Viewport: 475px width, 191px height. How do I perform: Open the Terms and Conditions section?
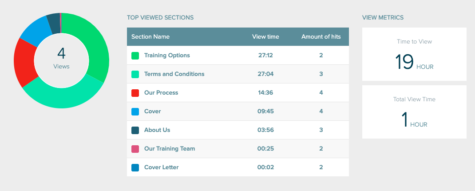(174, 74)
